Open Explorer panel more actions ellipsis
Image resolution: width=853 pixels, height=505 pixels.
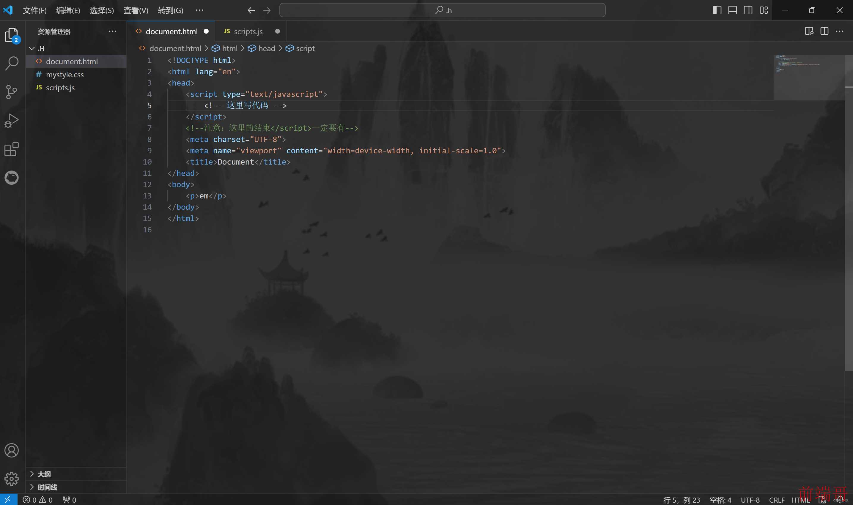click(112, 31)
